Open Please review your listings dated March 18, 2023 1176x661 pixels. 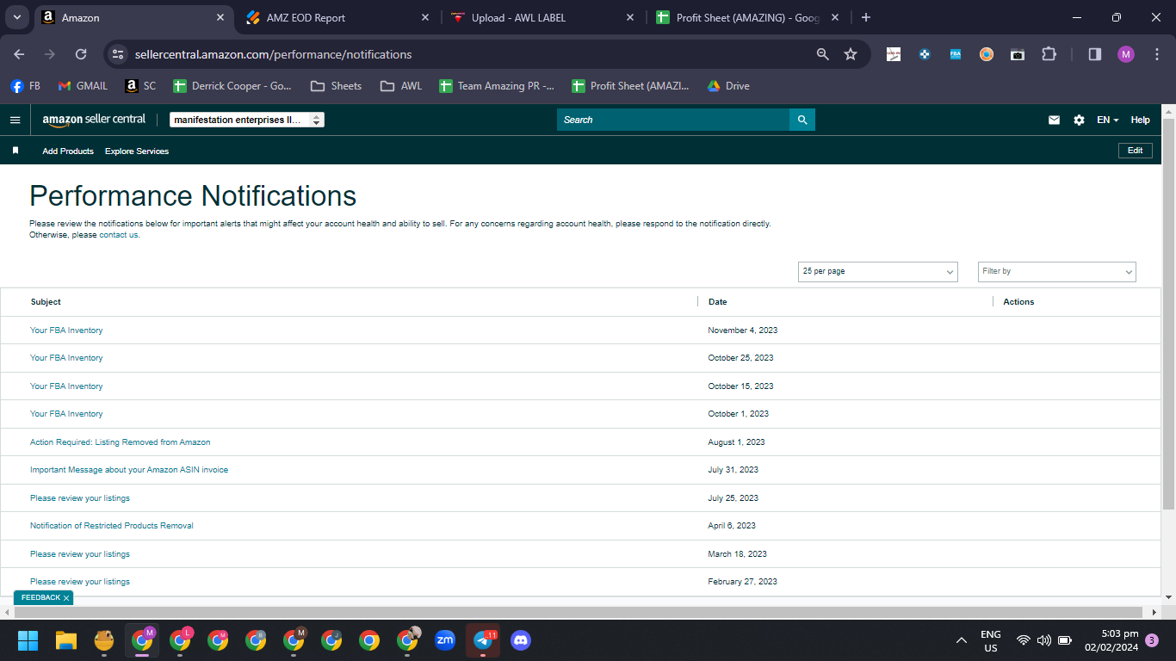[x=80, y=554]
